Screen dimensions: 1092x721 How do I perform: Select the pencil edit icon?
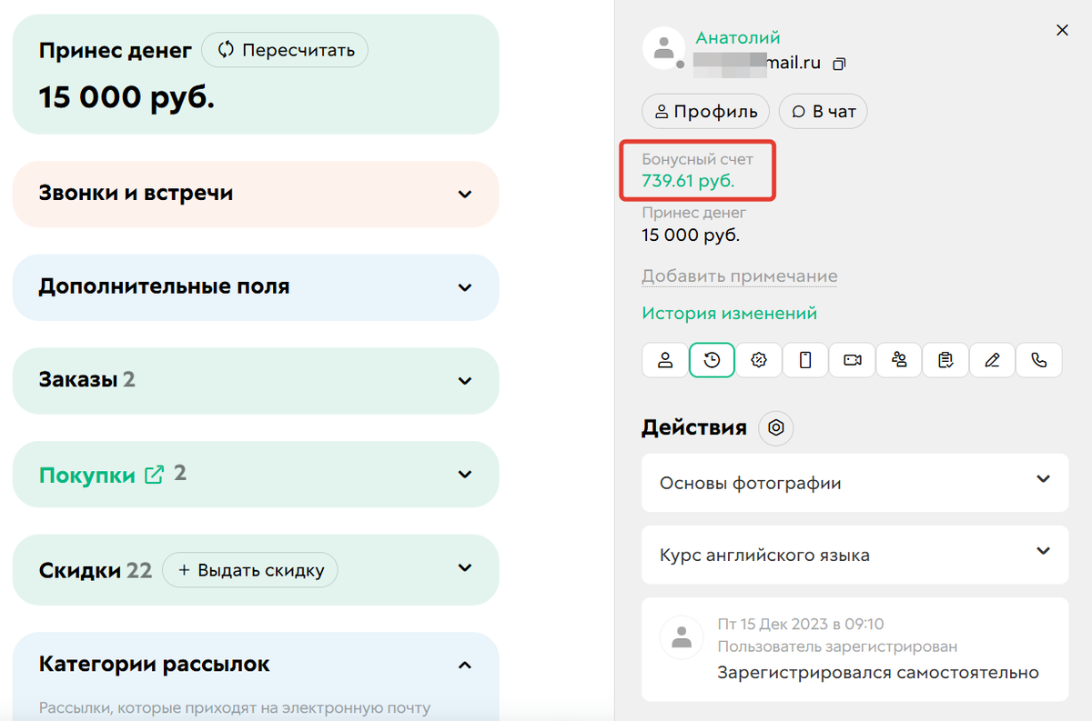(x=992, y=360)
